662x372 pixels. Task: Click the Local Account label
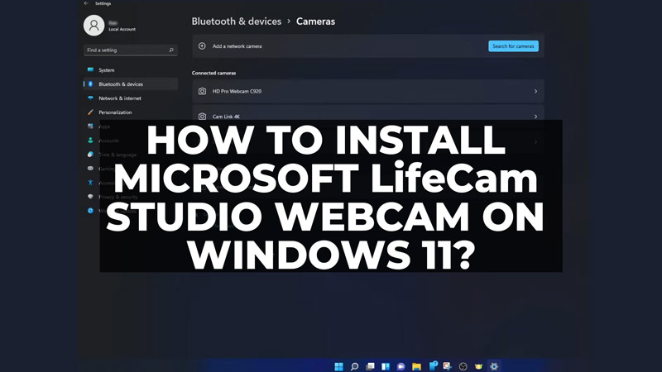[122, 29]
